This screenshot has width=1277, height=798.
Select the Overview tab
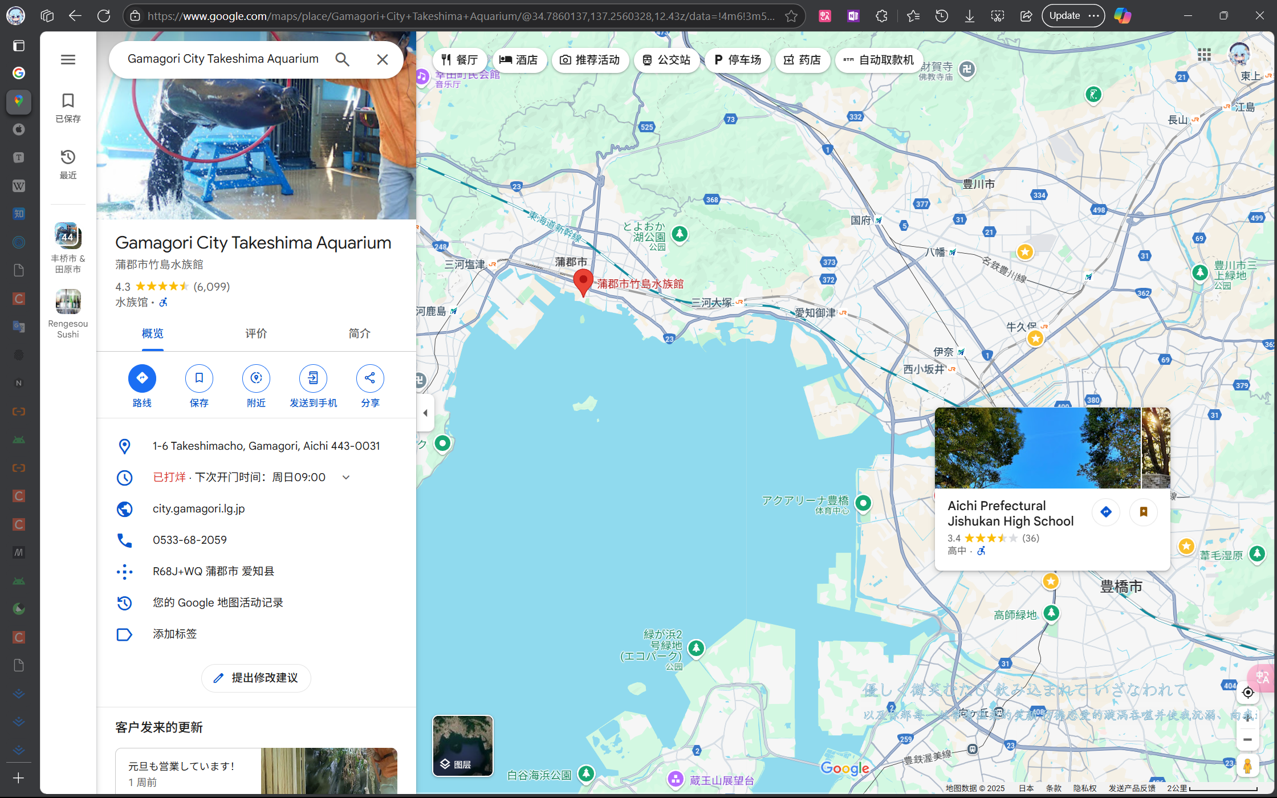153,333
